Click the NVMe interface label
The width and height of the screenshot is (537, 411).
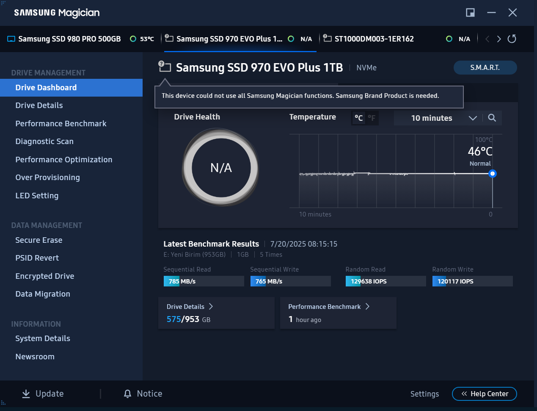pyautogui.click(x=366, y=68)
